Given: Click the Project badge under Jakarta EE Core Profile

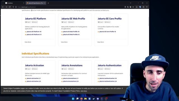Looking at the screenshot, I should tap(100, 22).
